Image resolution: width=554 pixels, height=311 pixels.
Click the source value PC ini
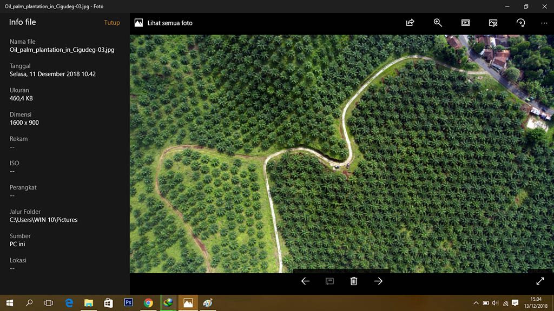(17, 244)
